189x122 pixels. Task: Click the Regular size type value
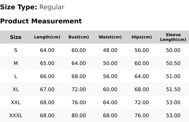click(52, 7)
